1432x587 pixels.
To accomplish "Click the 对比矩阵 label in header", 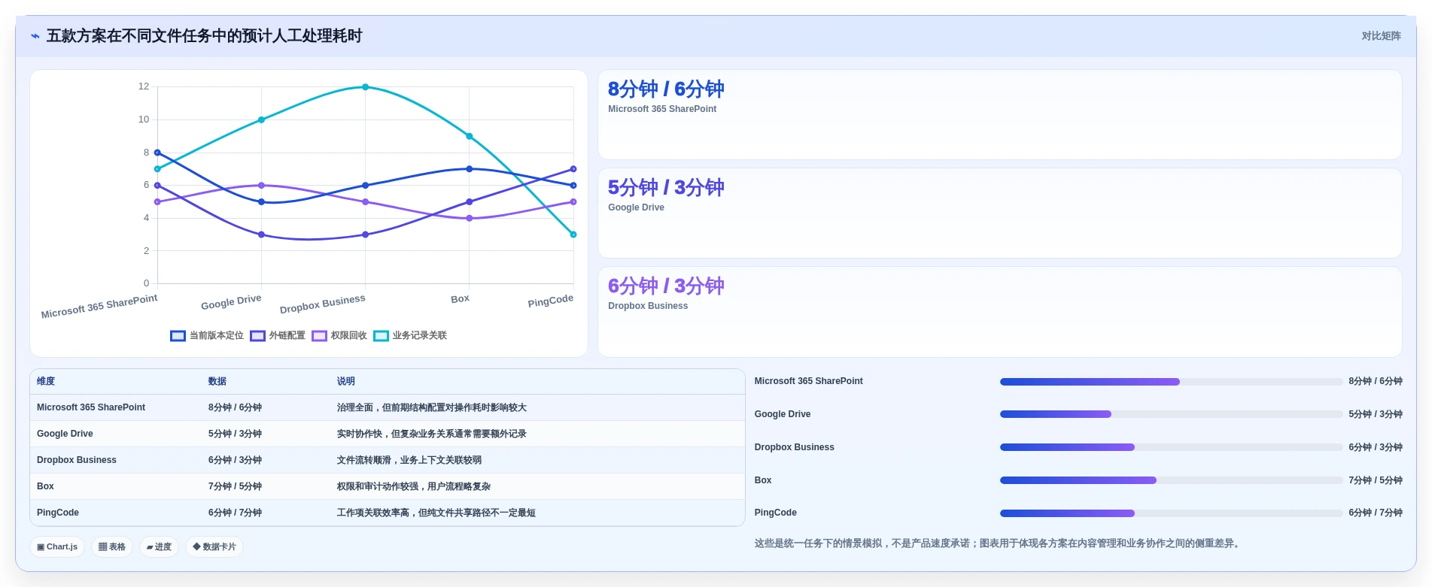I will 1381,36.
